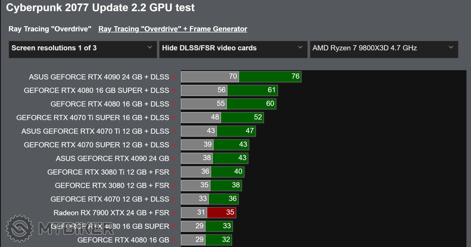Click the ASUS RTX 4070 Ti 12 GB + DLSS label

(95, 131)
